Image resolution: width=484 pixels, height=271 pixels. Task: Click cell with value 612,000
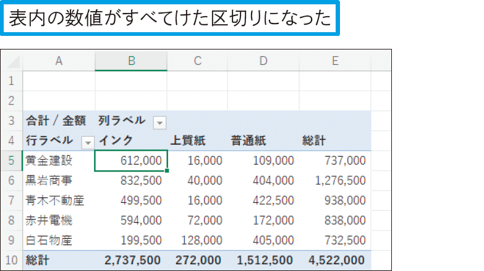[x=131, y=160]
